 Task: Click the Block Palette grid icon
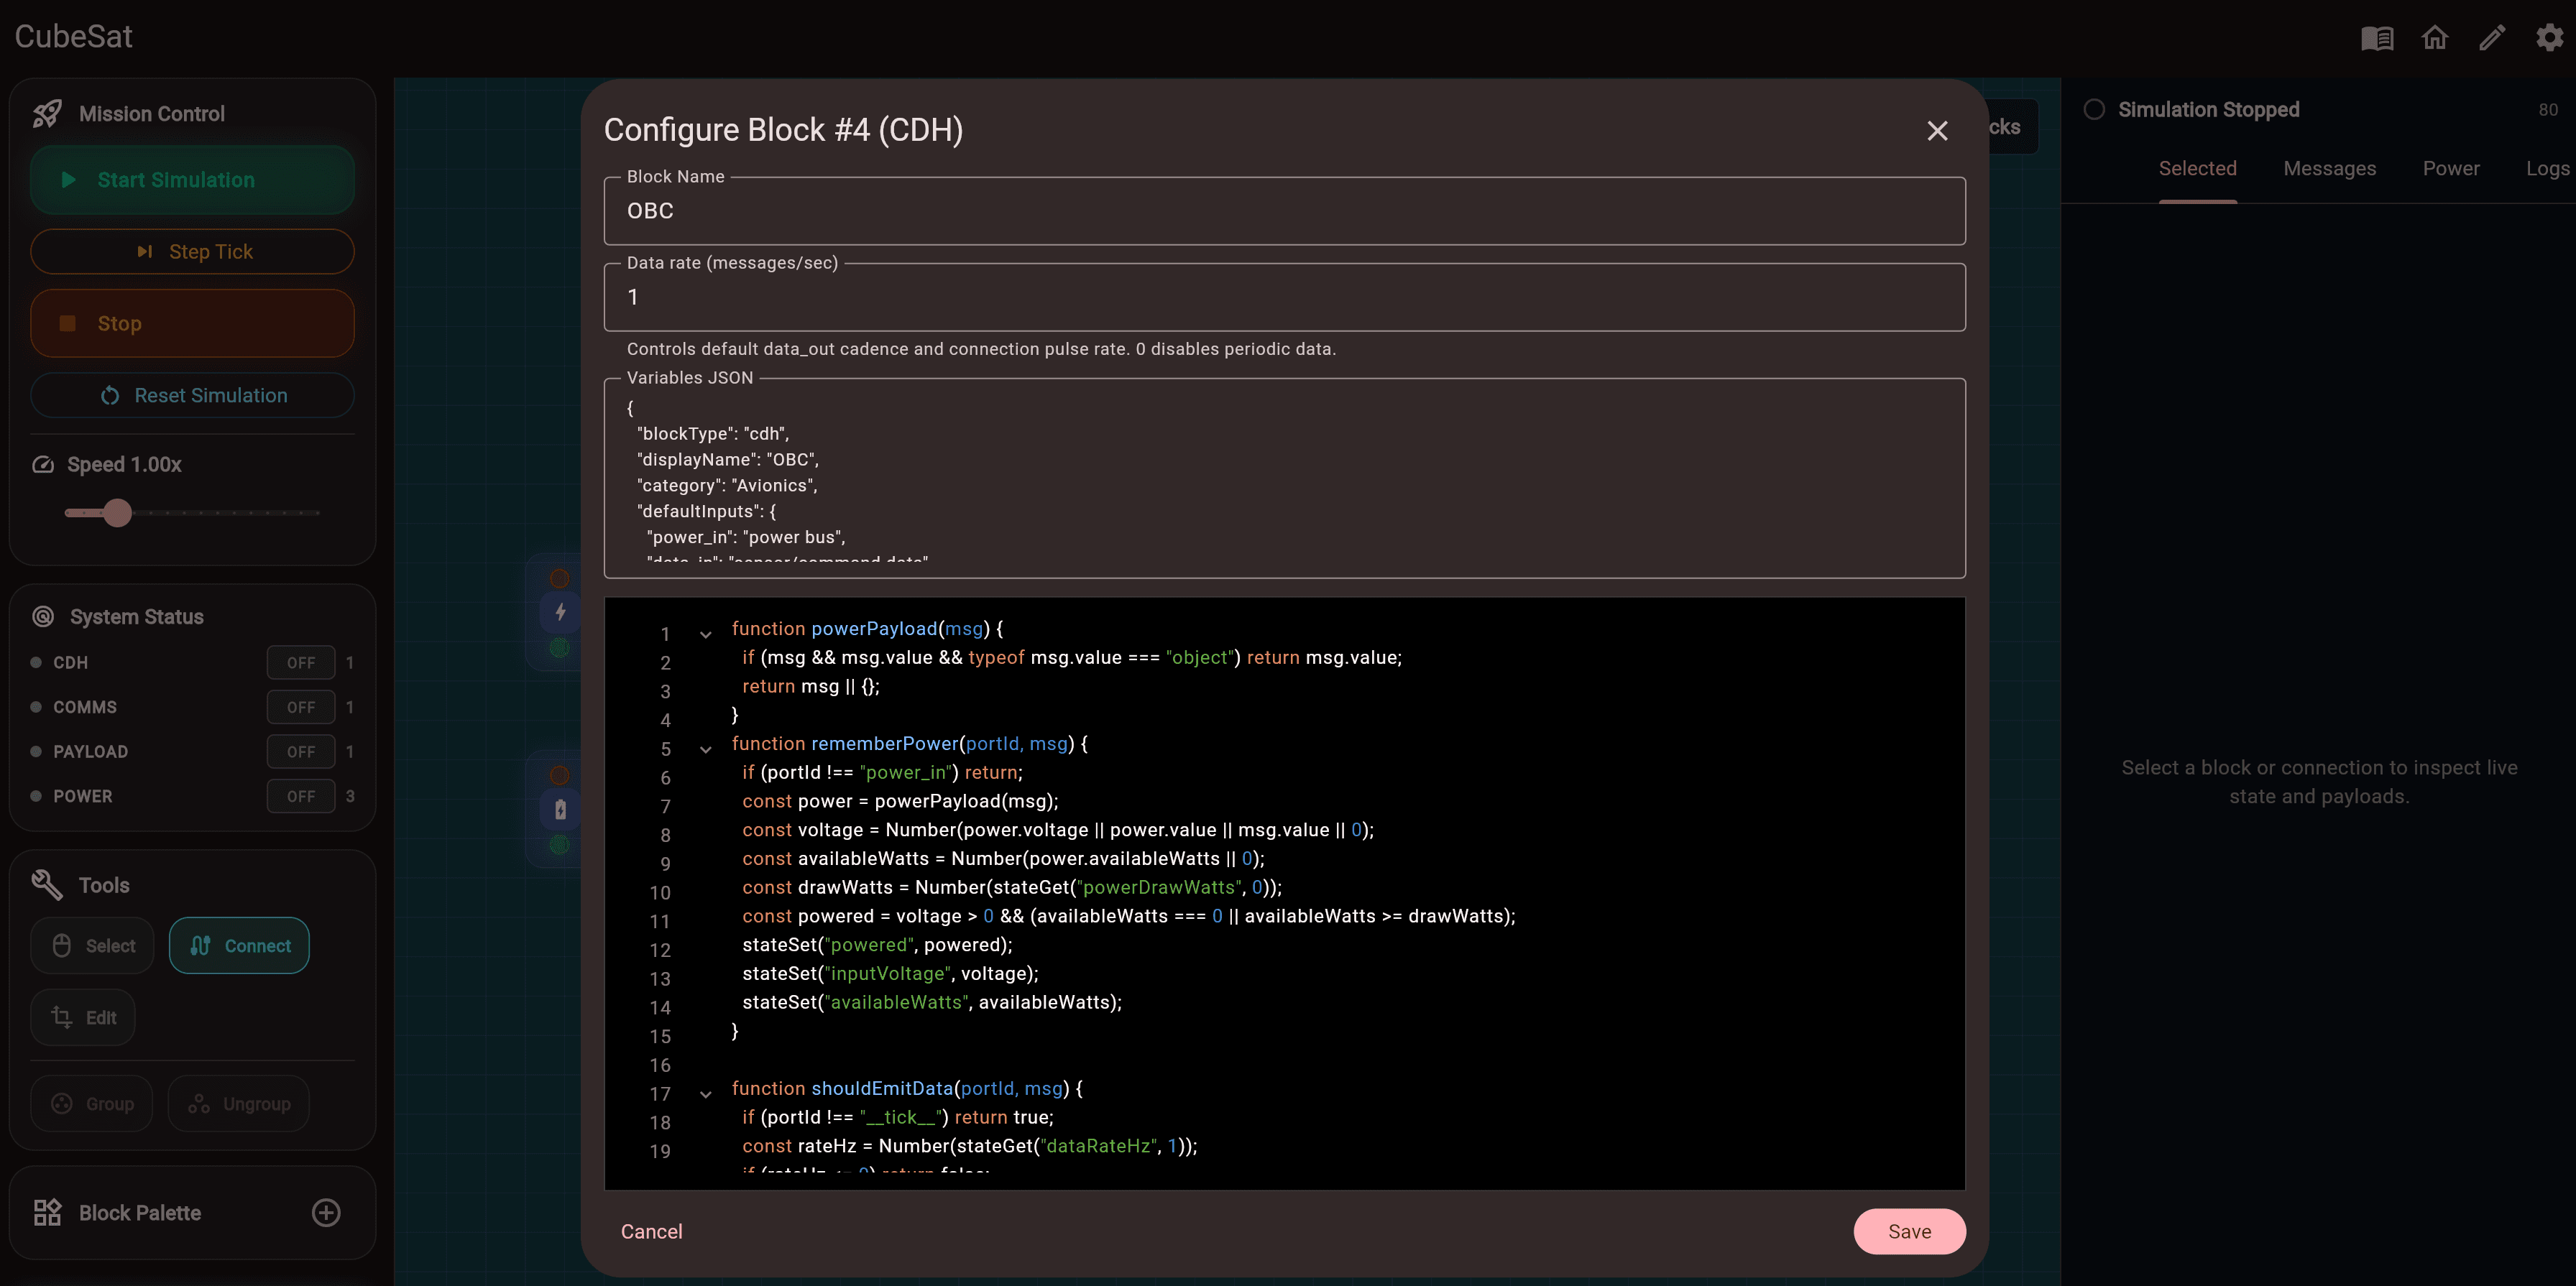tap(47, 1213)
